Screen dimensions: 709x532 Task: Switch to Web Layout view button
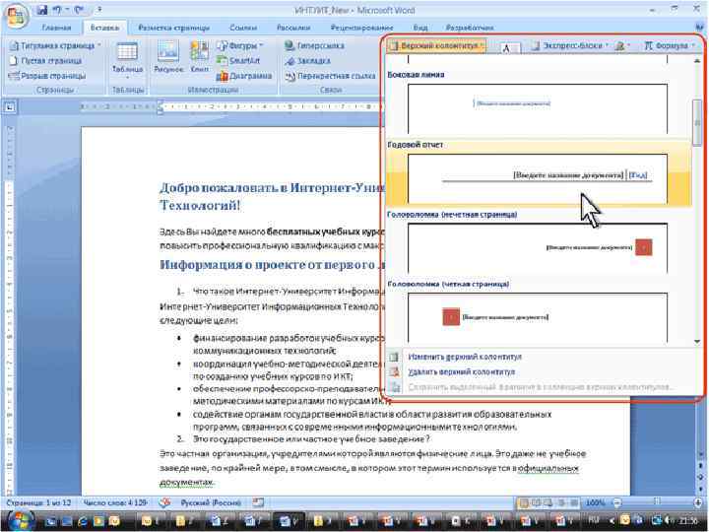[x=548, y=502]
